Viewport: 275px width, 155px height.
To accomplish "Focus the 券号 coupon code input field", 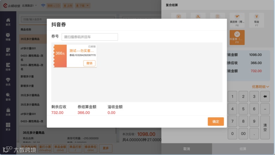I will [x=90, y=37].
